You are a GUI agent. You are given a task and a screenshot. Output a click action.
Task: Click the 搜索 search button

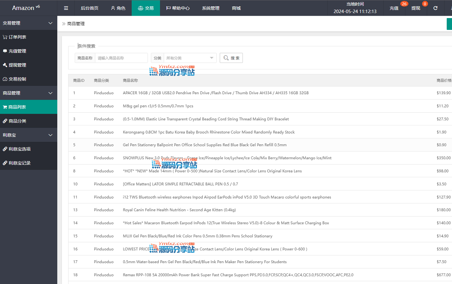coord(231,58)
